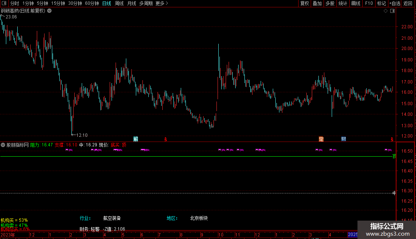Viewport: 416px width, 239px height.
Task: Click the 解 event marker on the chart
Action: coord(135,139)
